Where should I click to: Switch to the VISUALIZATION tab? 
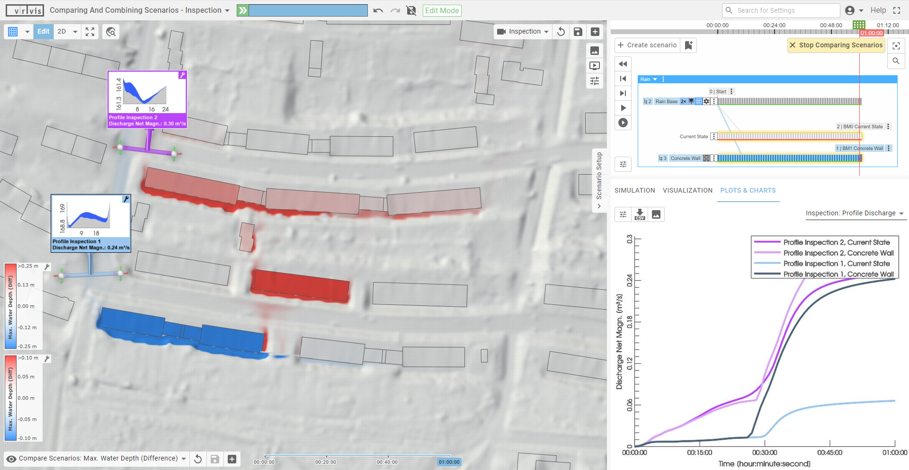[687, 190]
